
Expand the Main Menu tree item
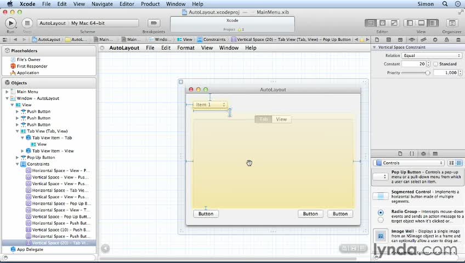point(7,92)
